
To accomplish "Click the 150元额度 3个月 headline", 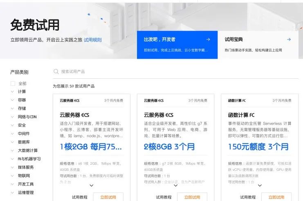I will [258, 147].
